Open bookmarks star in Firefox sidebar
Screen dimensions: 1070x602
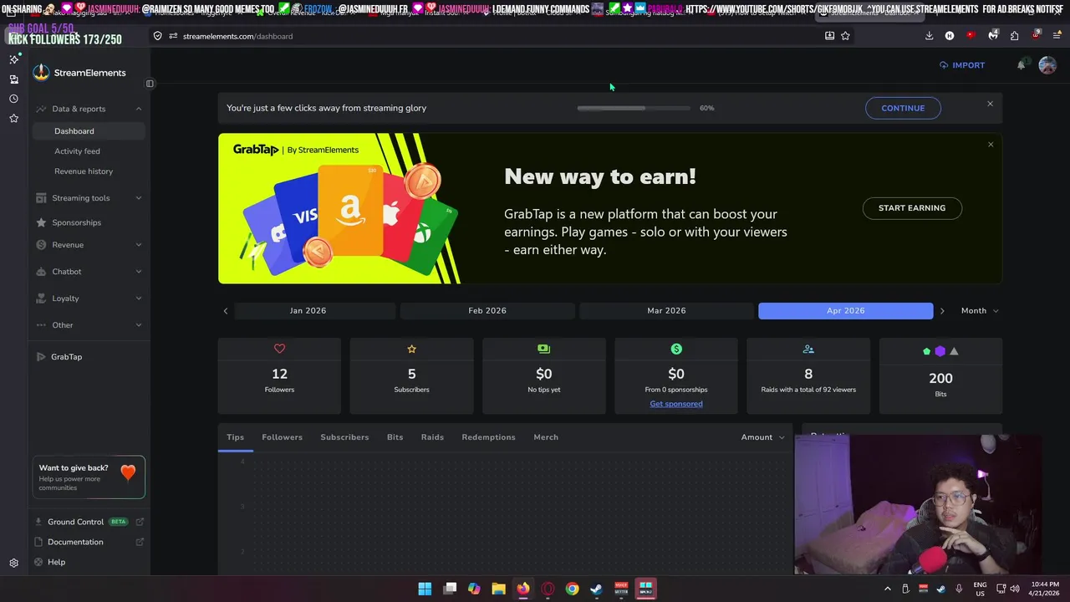13,119
